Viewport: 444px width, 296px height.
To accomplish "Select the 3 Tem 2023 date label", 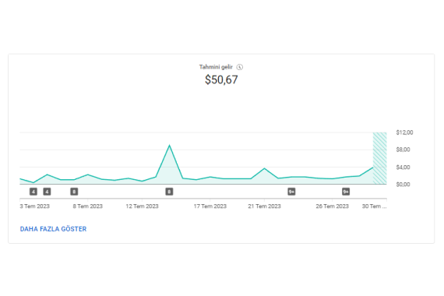I will coord(34,206).
